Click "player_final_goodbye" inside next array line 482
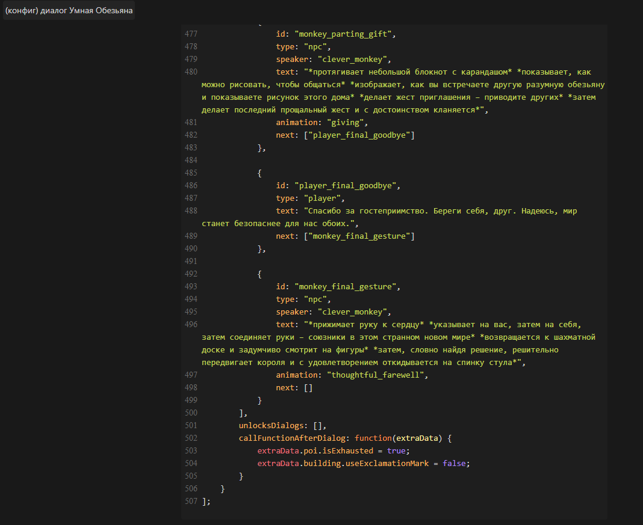643x525 pixels. coord(359,135)
